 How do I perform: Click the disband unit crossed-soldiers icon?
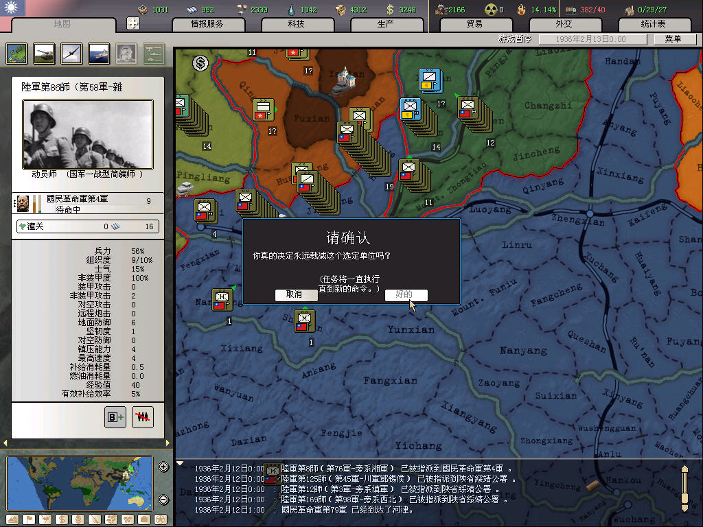(142, 417)
